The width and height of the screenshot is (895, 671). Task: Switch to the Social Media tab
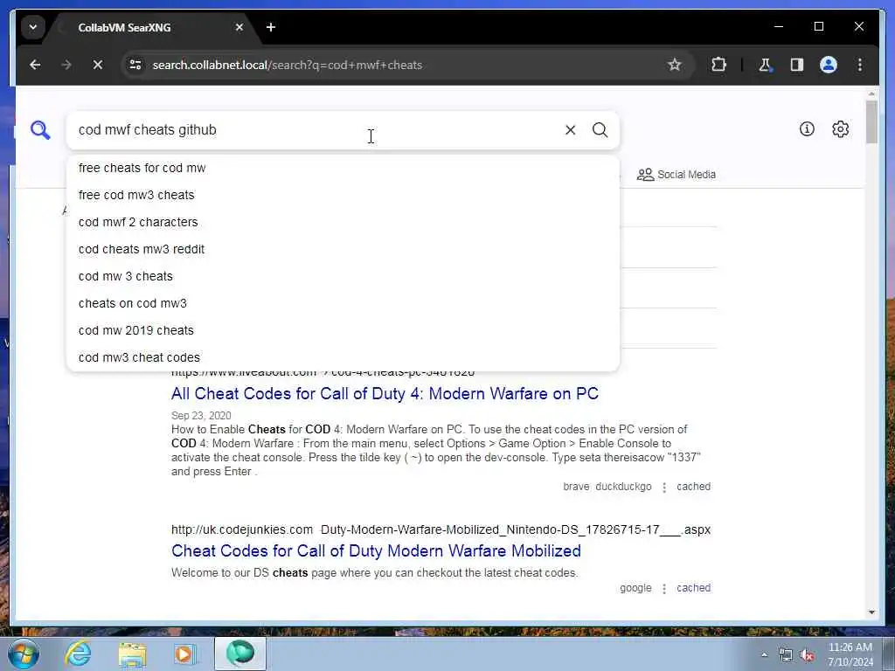pos(676,175)
